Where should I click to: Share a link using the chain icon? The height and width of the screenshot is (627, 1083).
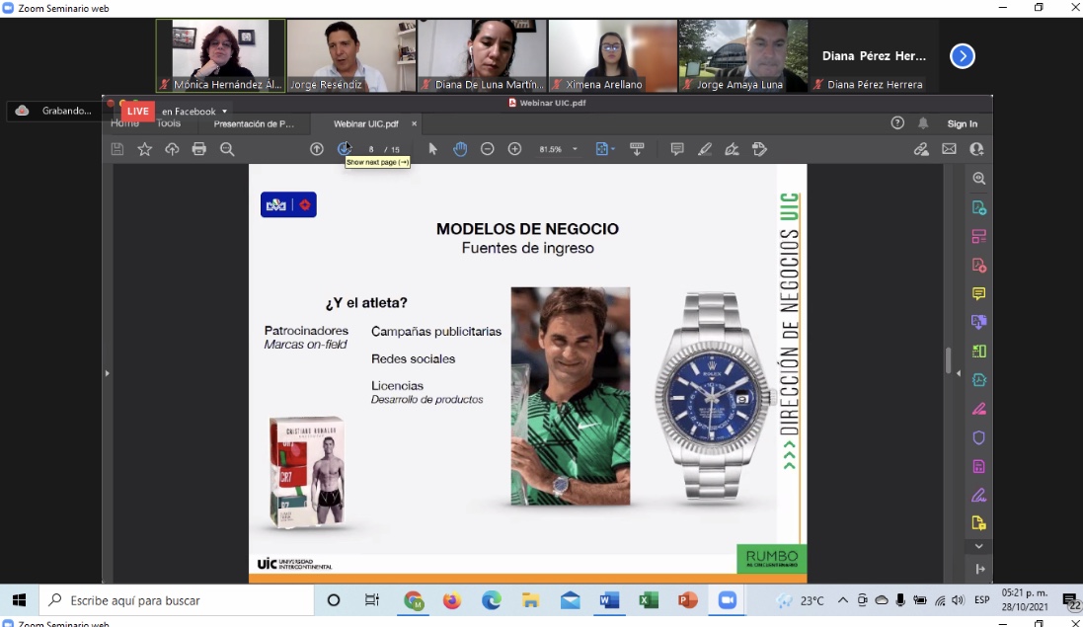(x=921, y=149)
